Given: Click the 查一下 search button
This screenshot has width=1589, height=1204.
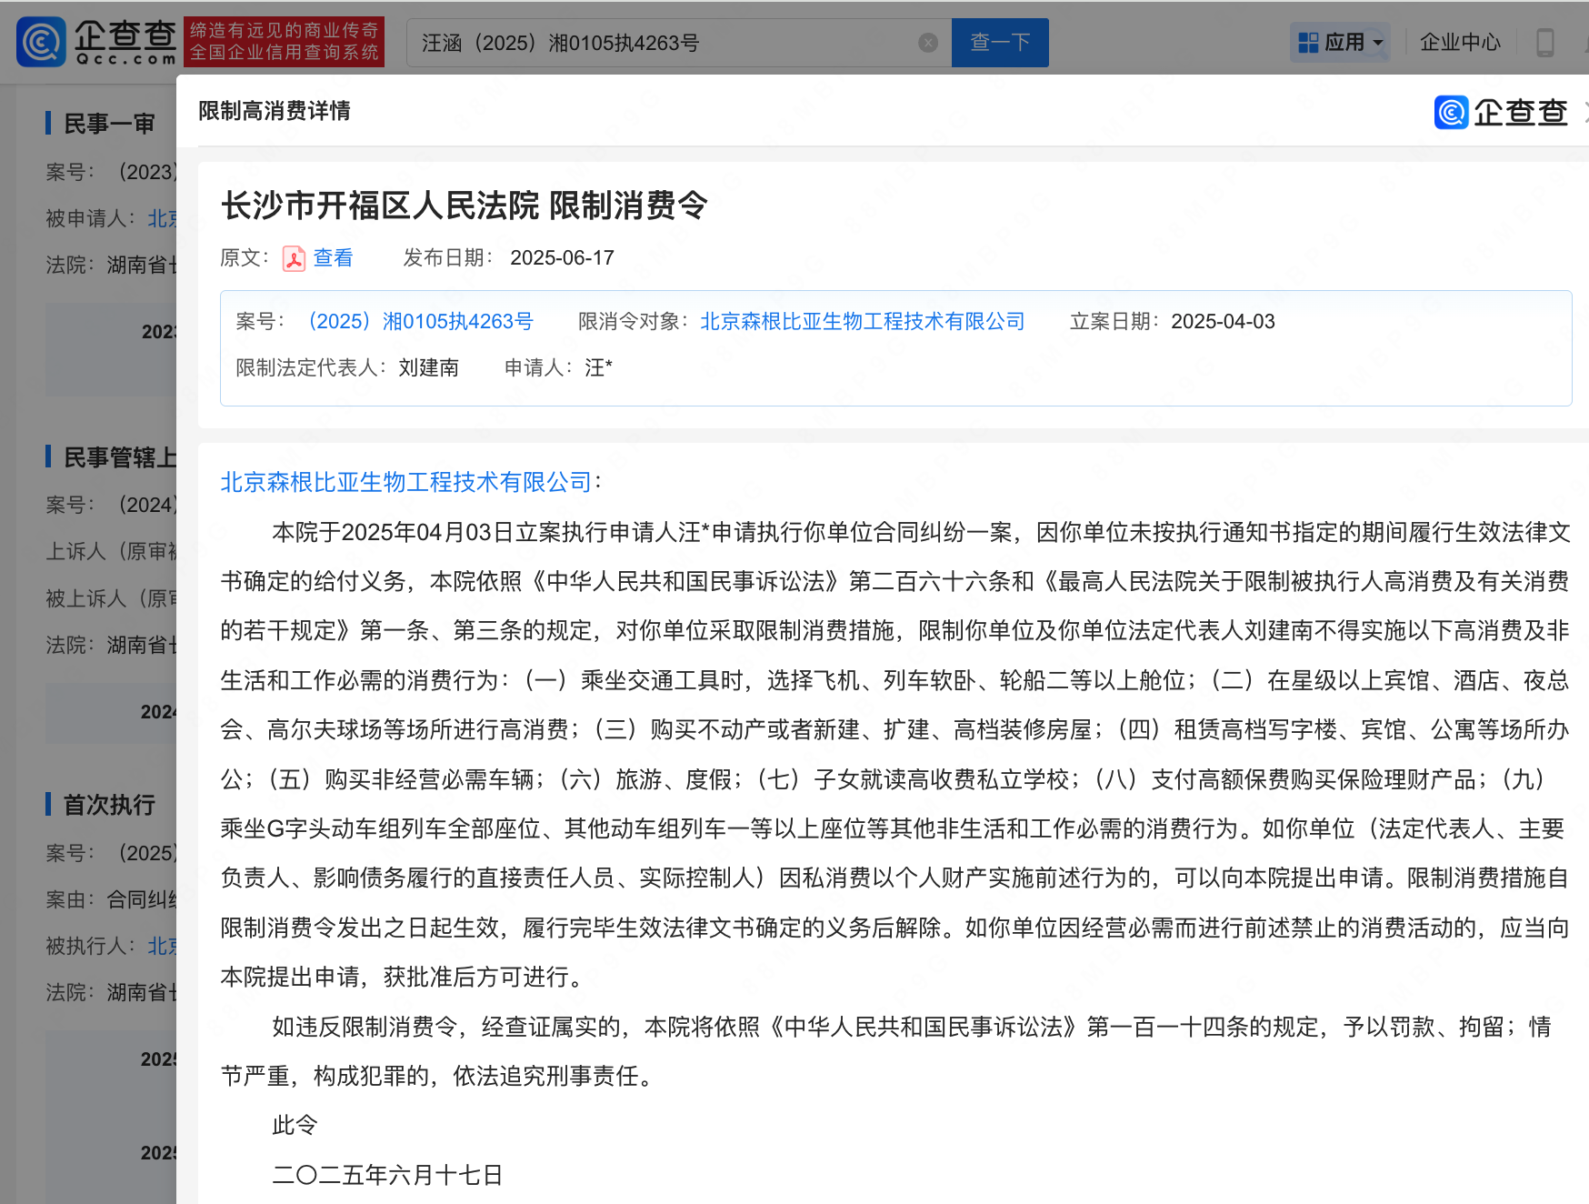Looking at the screenshot, I should click(x=1000, y=43).
